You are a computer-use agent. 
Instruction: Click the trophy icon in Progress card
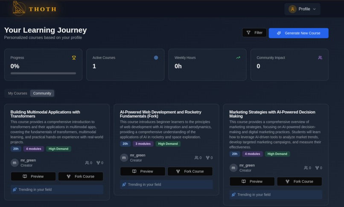tap(74, 57)
